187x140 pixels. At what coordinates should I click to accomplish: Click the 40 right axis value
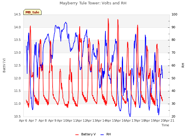pyautogui.click(x=173, y=91)
